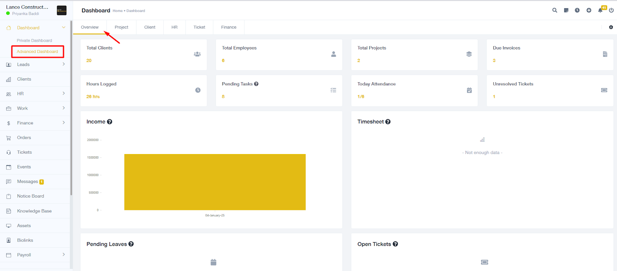The height and width of the screenshot is (271, 617).
Task: Click the Total Clients group icon
Action: [x=197, y=54]
